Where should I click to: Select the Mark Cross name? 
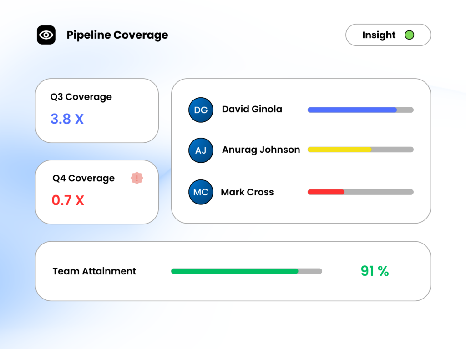tap(247, 192)
